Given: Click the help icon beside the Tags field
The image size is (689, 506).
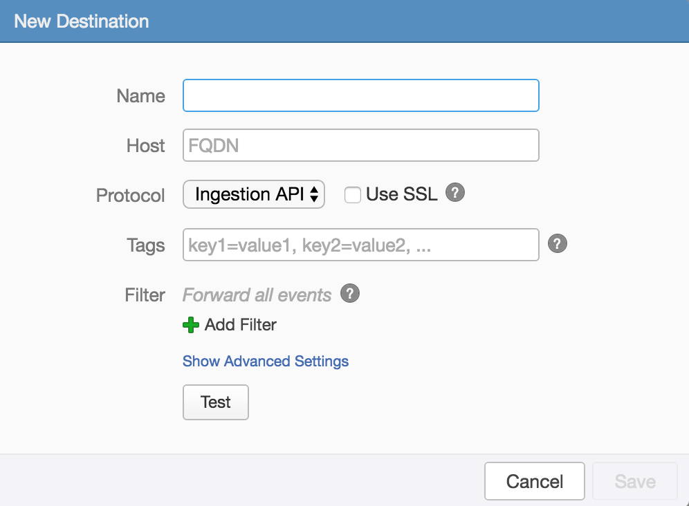Looking at the screenshot, I should [x=558, y=243].
